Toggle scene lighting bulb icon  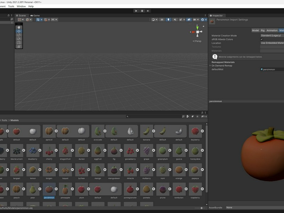pyautogui.click(x=168, y=20)
